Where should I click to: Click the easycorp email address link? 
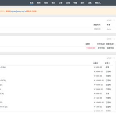point(18,11)
